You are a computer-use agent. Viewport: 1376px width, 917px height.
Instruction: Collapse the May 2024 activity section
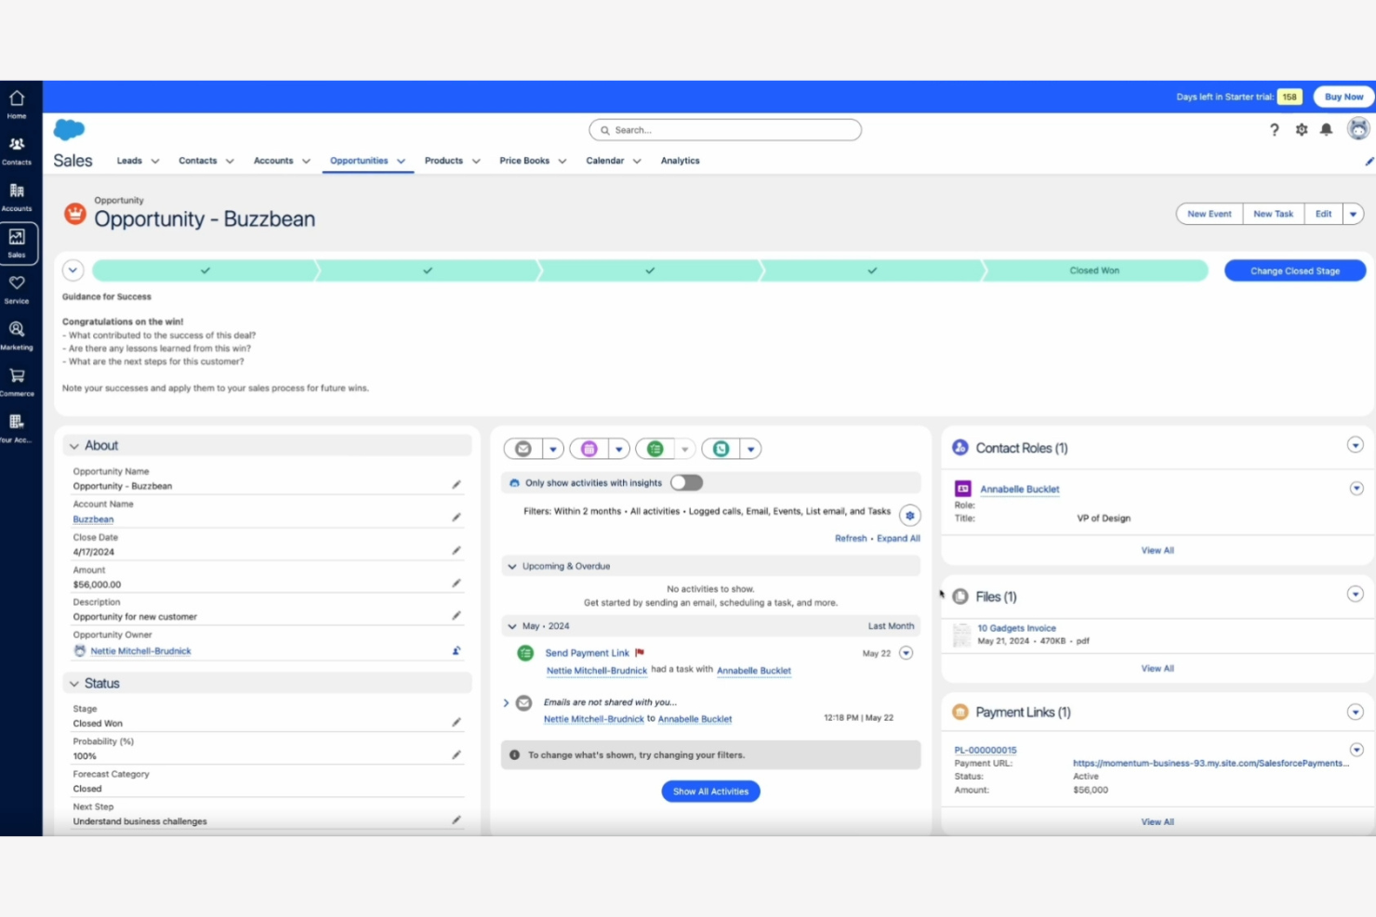511,626
